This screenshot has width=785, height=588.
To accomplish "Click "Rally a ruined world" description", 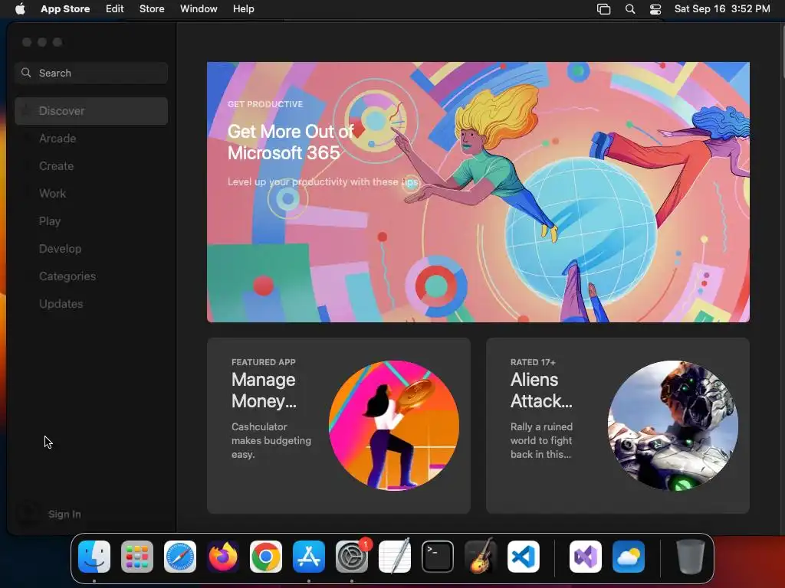I will (x=541, y=440).
